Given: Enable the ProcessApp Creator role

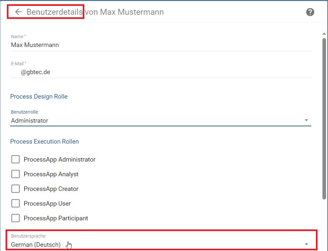Looking at the screenshot, I should coord(15,189).
